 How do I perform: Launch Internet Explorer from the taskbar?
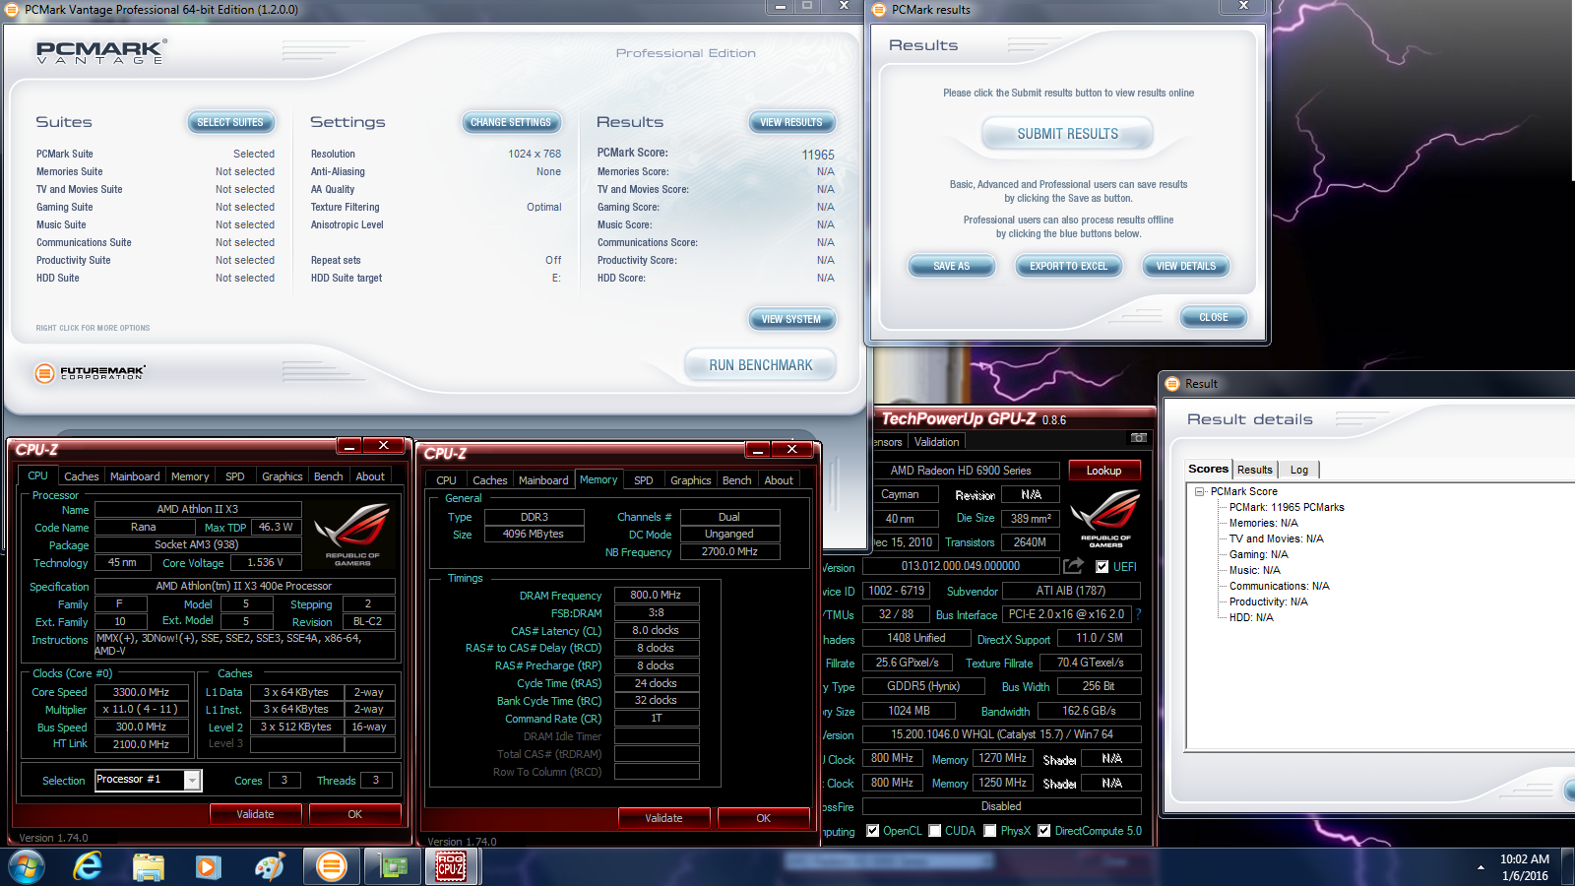[x=88, y=867]
